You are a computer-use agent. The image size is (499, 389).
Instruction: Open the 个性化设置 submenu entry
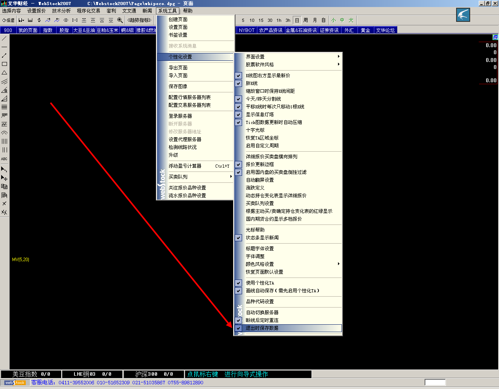point(195,57)
